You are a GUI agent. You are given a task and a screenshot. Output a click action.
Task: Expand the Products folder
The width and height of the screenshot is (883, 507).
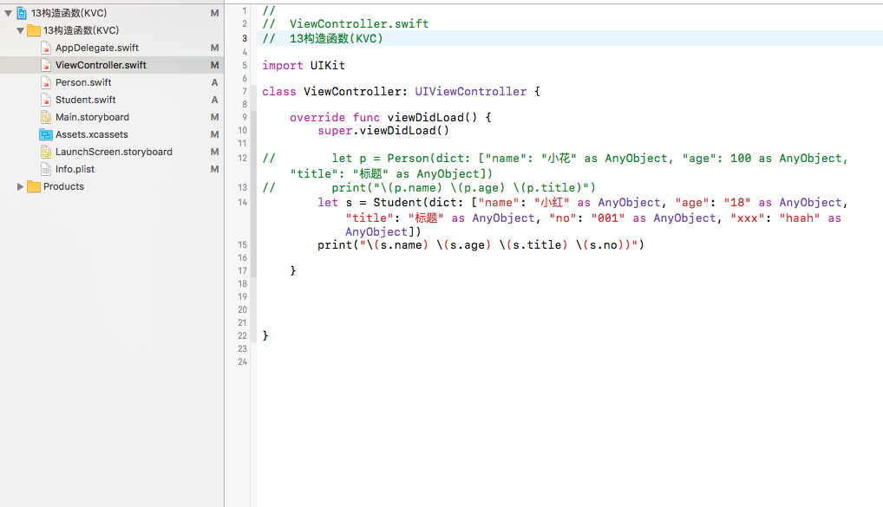(20, 186)
